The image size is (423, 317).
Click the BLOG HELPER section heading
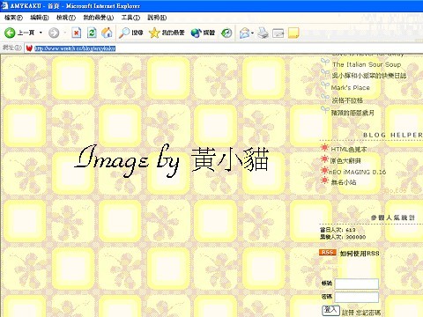(x=393, y=135)
